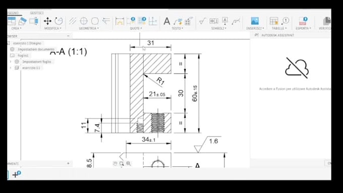Select the Feature Control Frame tool
The width and height of the screenshot is (343, 193).
(214, 21)
